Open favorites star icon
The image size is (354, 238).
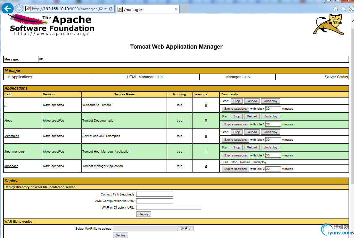[x=343, y=9]
